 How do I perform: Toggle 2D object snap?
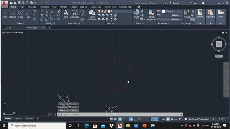[x=157, y=119]
